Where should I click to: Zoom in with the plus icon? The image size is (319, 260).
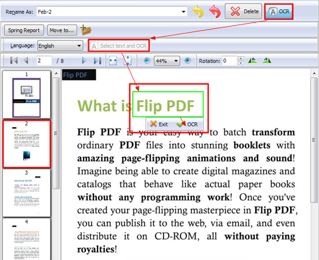coord(187,61)
